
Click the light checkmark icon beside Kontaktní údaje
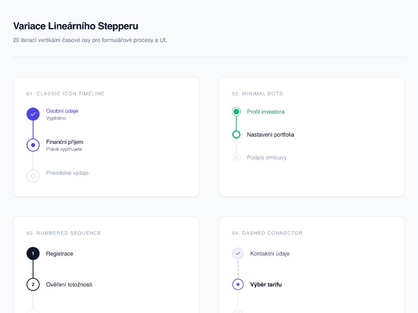pyautogui.click(x=238, y=254)
